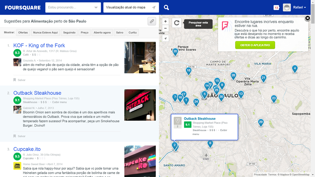315x177 pixels.
Task: Click the Privacidade link on map footer
Action: [x=260, y=175]
